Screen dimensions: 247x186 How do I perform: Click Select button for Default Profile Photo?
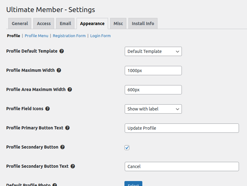[x=133, y=184]
